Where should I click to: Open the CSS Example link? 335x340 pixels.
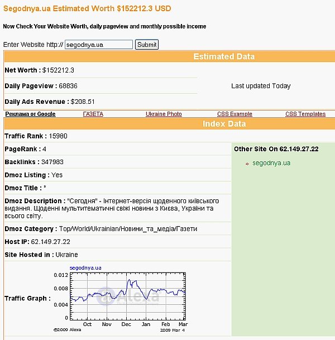tap(234, 114)
